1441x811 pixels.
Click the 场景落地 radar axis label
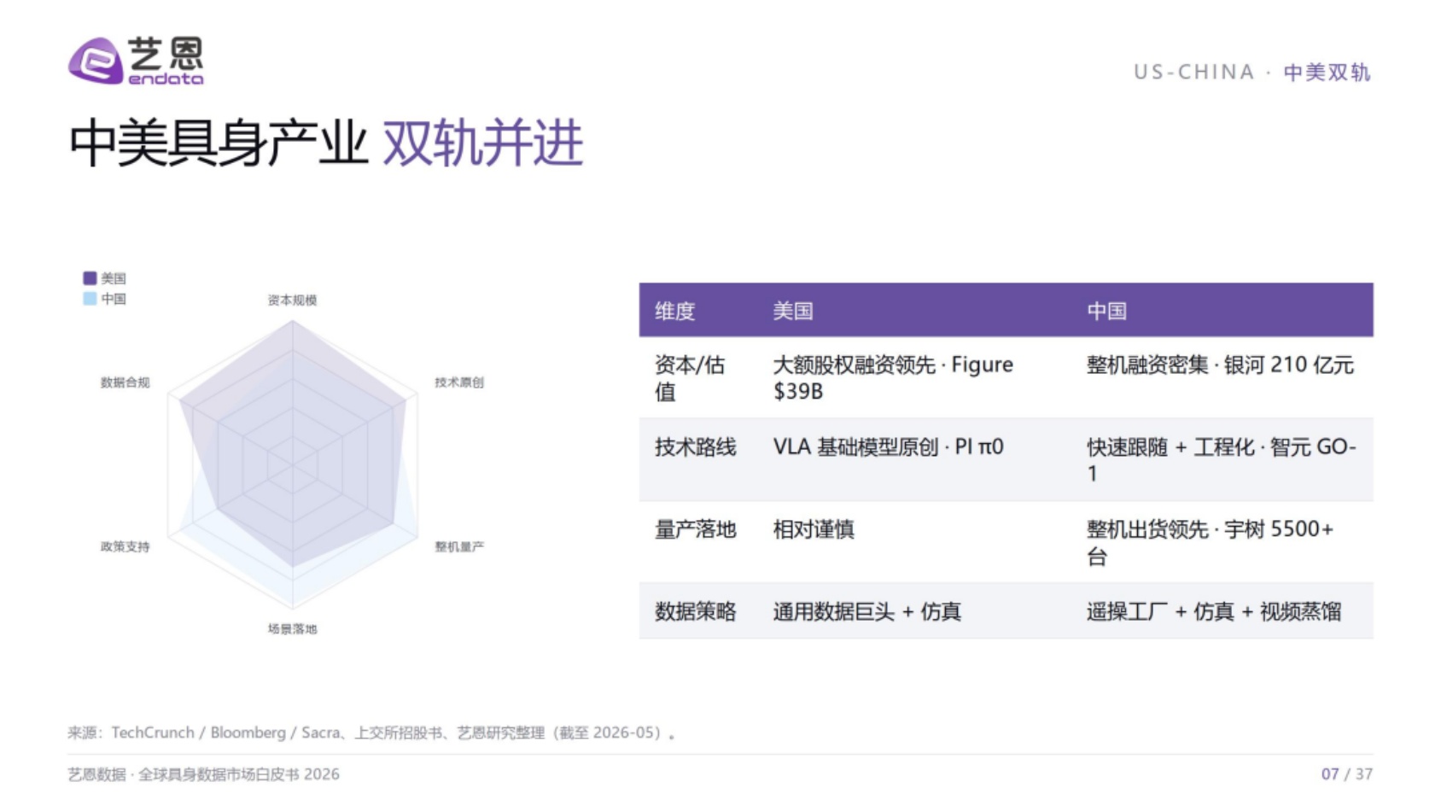click(292, 629)
